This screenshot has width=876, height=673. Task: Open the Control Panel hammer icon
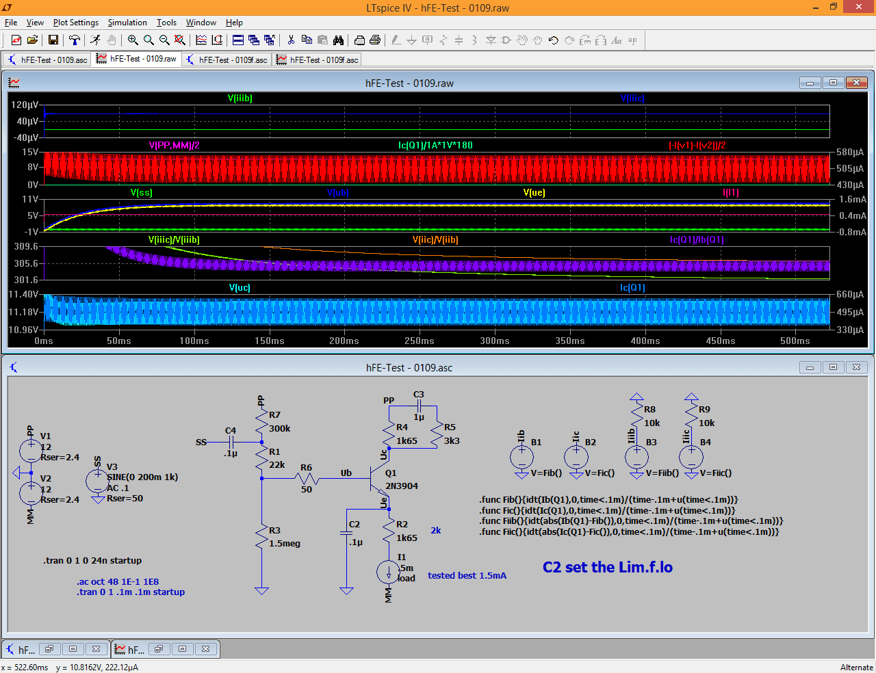pos(75,40)
